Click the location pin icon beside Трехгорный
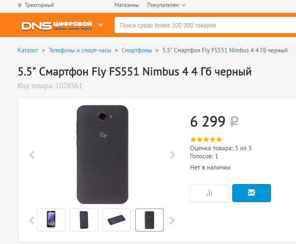The height and width of the screenshot is (244, 296). pyautogui.click(x=20, y=5)
